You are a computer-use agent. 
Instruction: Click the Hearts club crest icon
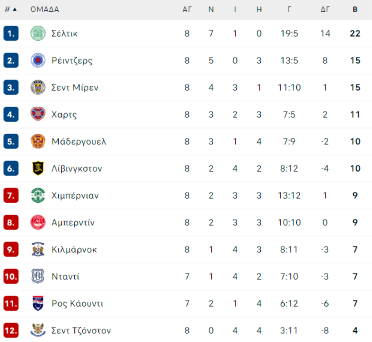pos(38,115)
